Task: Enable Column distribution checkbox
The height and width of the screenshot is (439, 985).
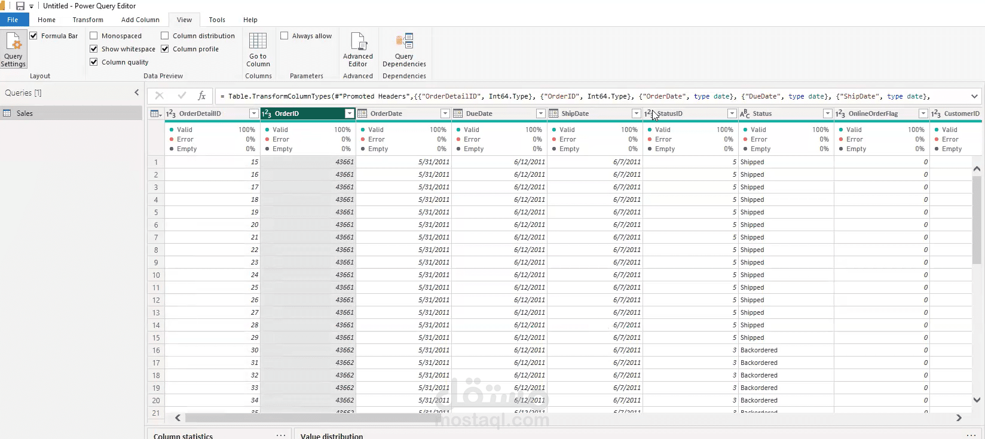Action: pyautogui.click(x=165, y=36)
